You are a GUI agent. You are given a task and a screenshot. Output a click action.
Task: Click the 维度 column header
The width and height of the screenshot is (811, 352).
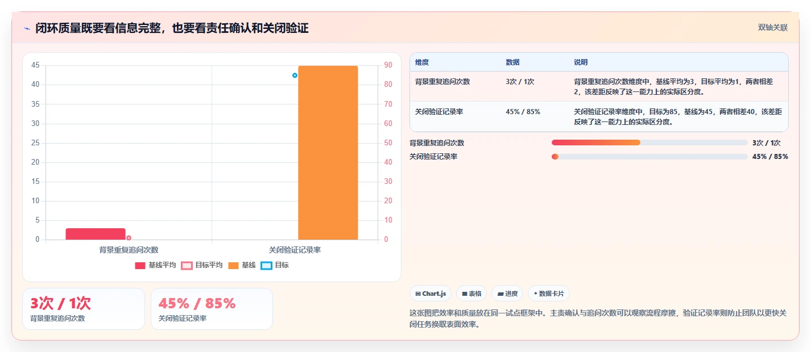(x=422, y=62)
